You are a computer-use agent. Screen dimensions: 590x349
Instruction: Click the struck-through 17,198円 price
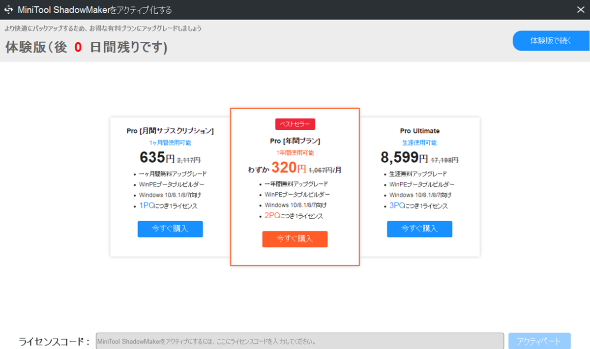pyautogui.click(x=445, y=160)
